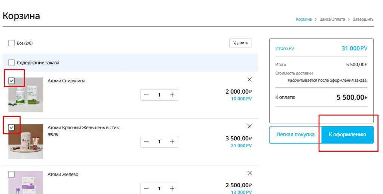This screenshot has height=194, width=383.
Task: Click the Красный Женьшень quantity input field
Action: coord(159,142)
